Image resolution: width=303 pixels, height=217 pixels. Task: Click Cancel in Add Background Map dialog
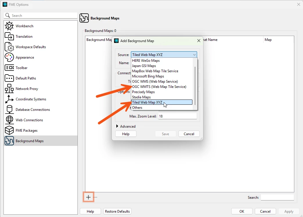[x=189, y=134]
